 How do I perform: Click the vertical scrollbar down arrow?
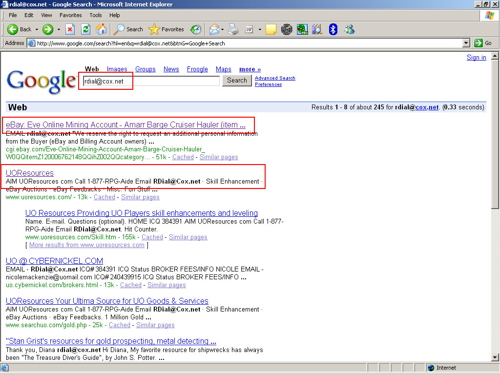point(495,357)
